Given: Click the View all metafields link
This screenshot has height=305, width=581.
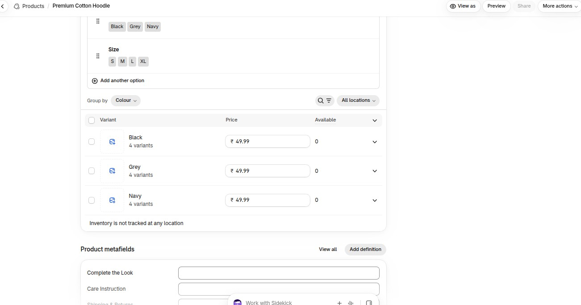Looking at the screenshot, I should [x=328, y=250].
